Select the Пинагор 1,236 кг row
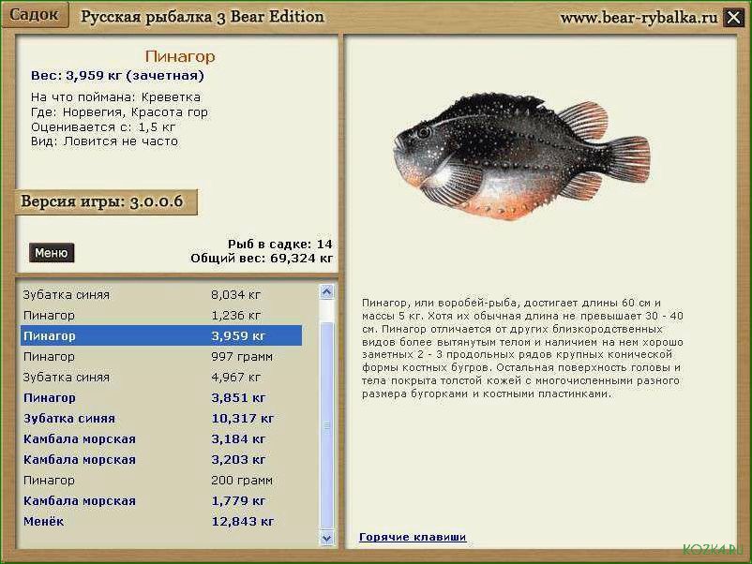752x564 pixels. point(161,316)
